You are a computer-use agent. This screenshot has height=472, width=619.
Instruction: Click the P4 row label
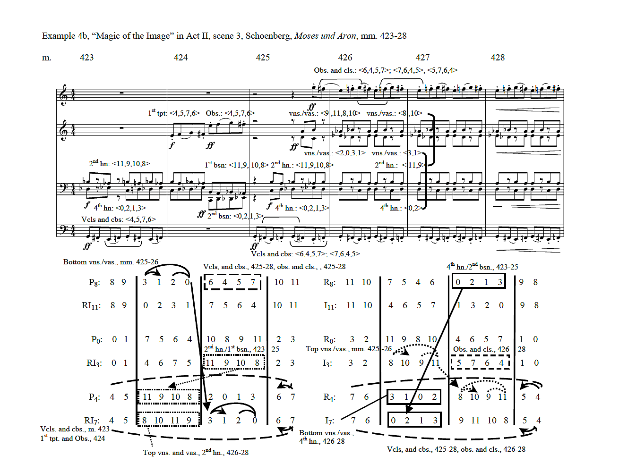95,397
